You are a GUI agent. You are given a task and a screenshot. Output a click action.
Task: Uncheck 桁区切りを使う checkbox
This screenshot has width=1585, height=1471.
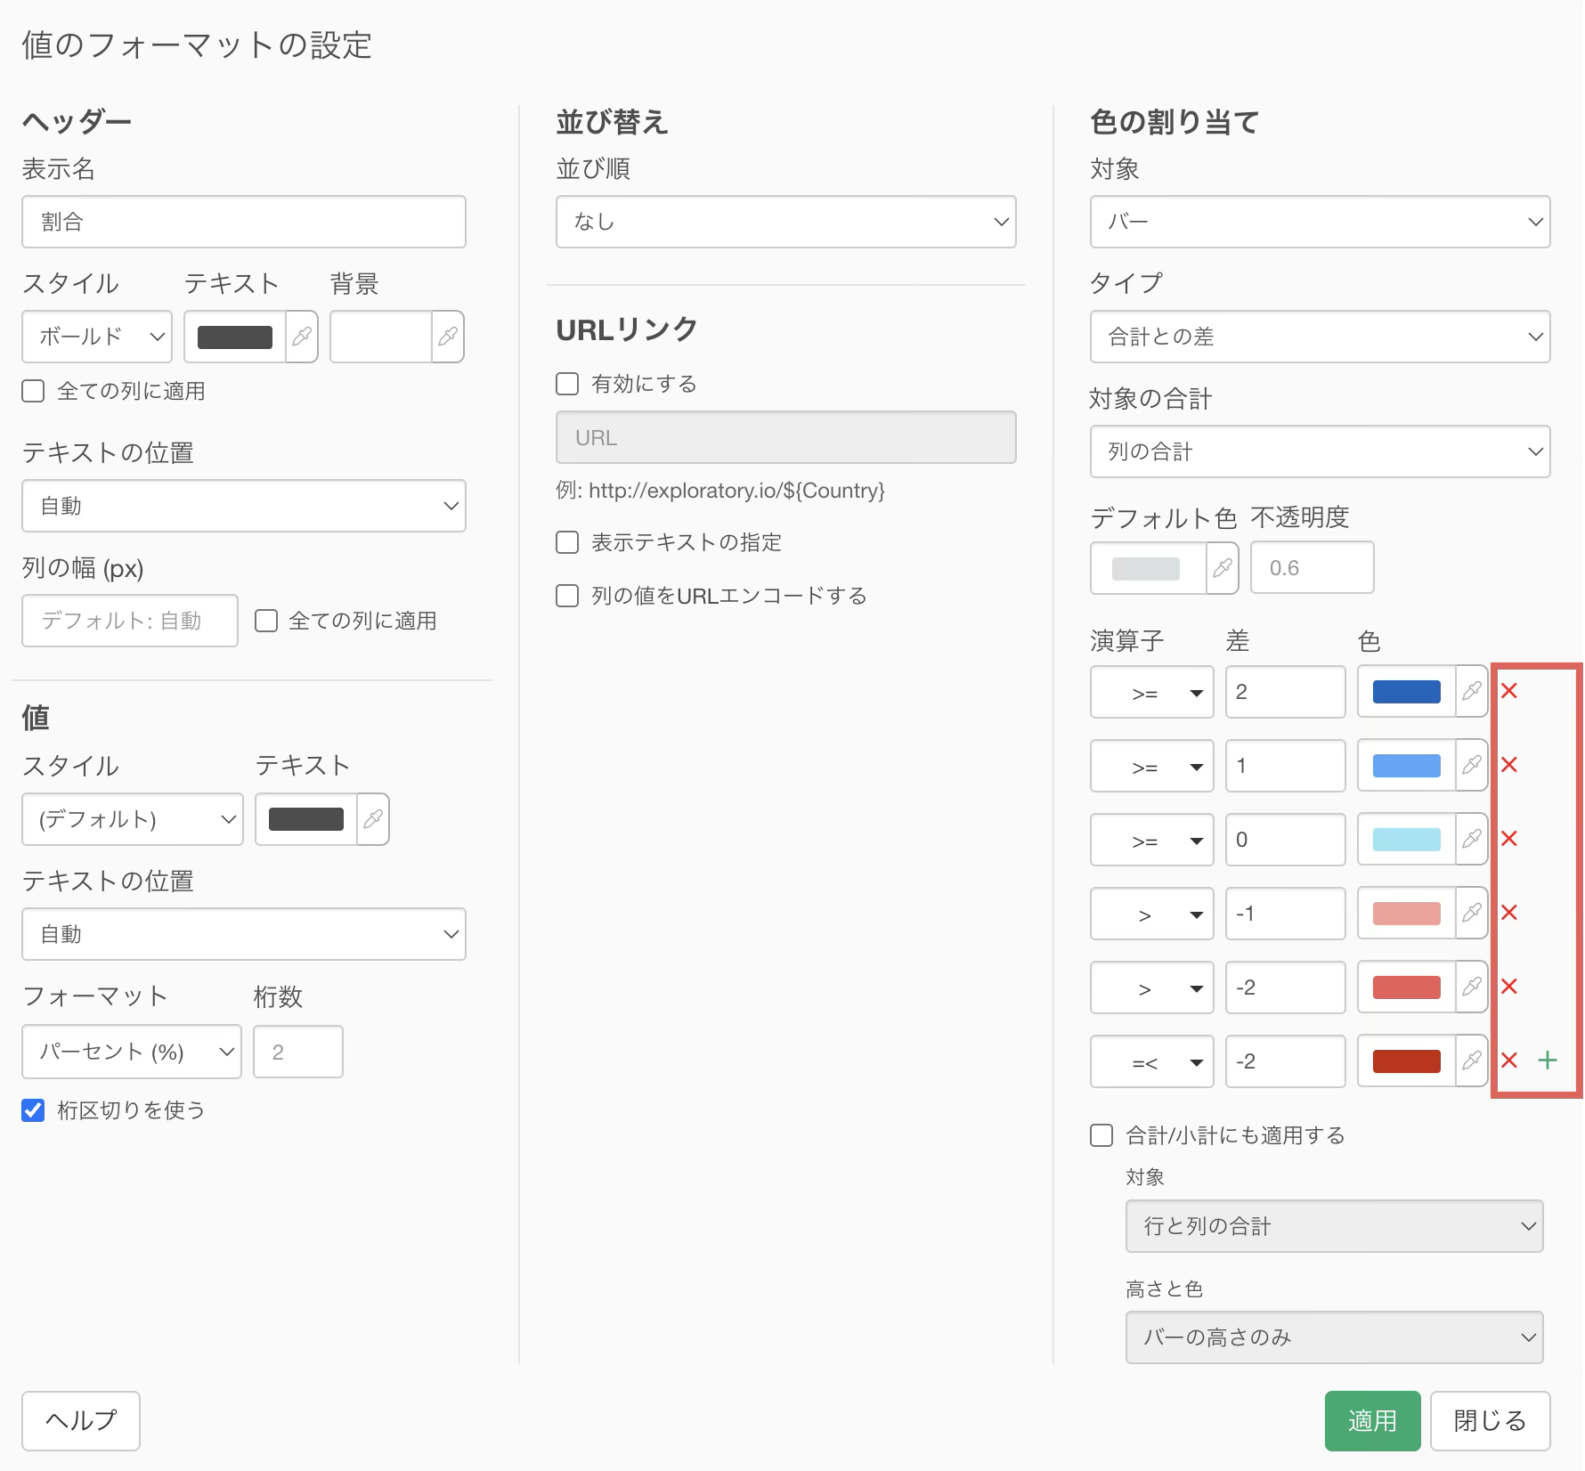[x=33, y=1110]
